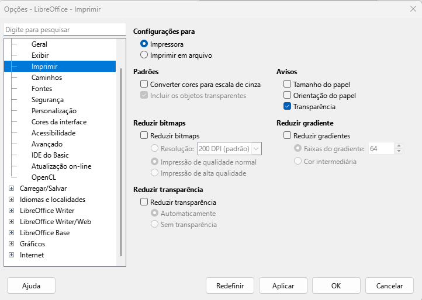Click the Gráficos tree label
This screenshot has height=300, width=422.
coord(32,244)
